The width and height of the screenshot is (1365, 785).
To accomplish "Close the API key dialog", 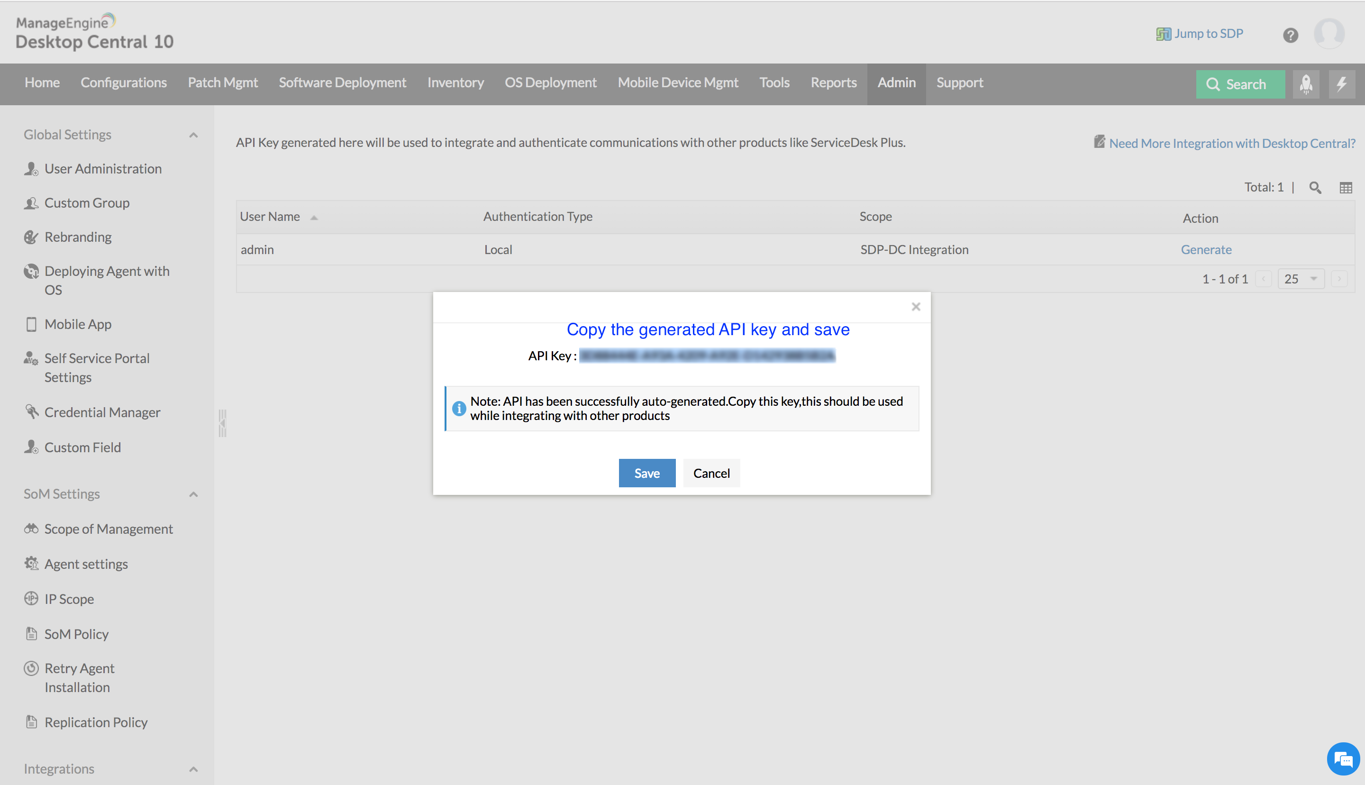I will point(916,307).
